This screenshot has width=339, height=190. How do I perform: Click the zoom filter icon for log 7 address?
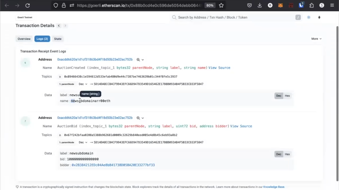[x=138, y=118]
